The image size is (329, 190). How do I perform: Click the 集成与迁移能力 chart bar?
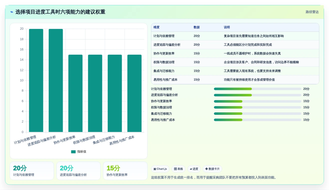(115, 93)
